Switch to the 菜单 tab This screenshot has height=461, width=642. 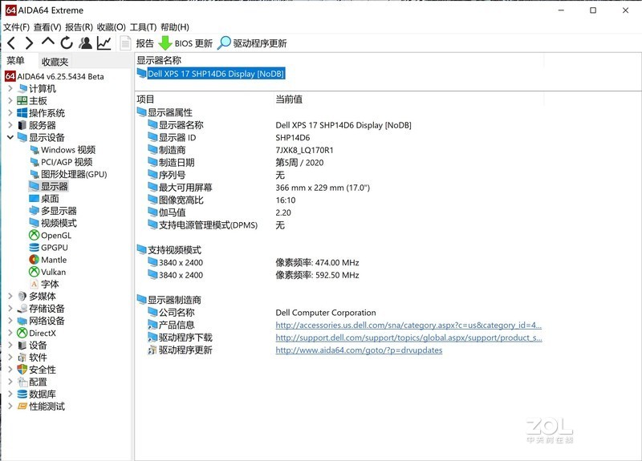pos(16,61)
